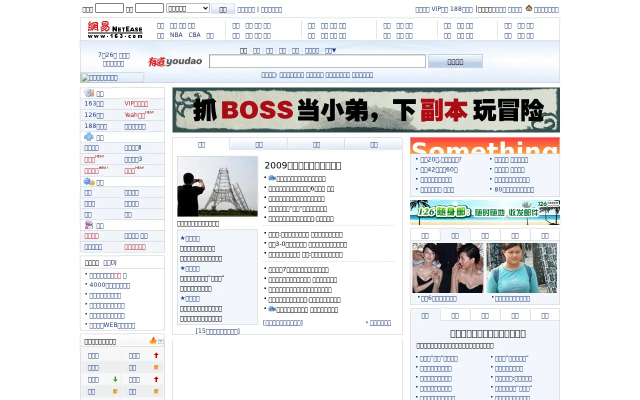The image size is (640, 400).
Task: Click the gears icon in the left sidebar
Action: (x=89, y=181)
